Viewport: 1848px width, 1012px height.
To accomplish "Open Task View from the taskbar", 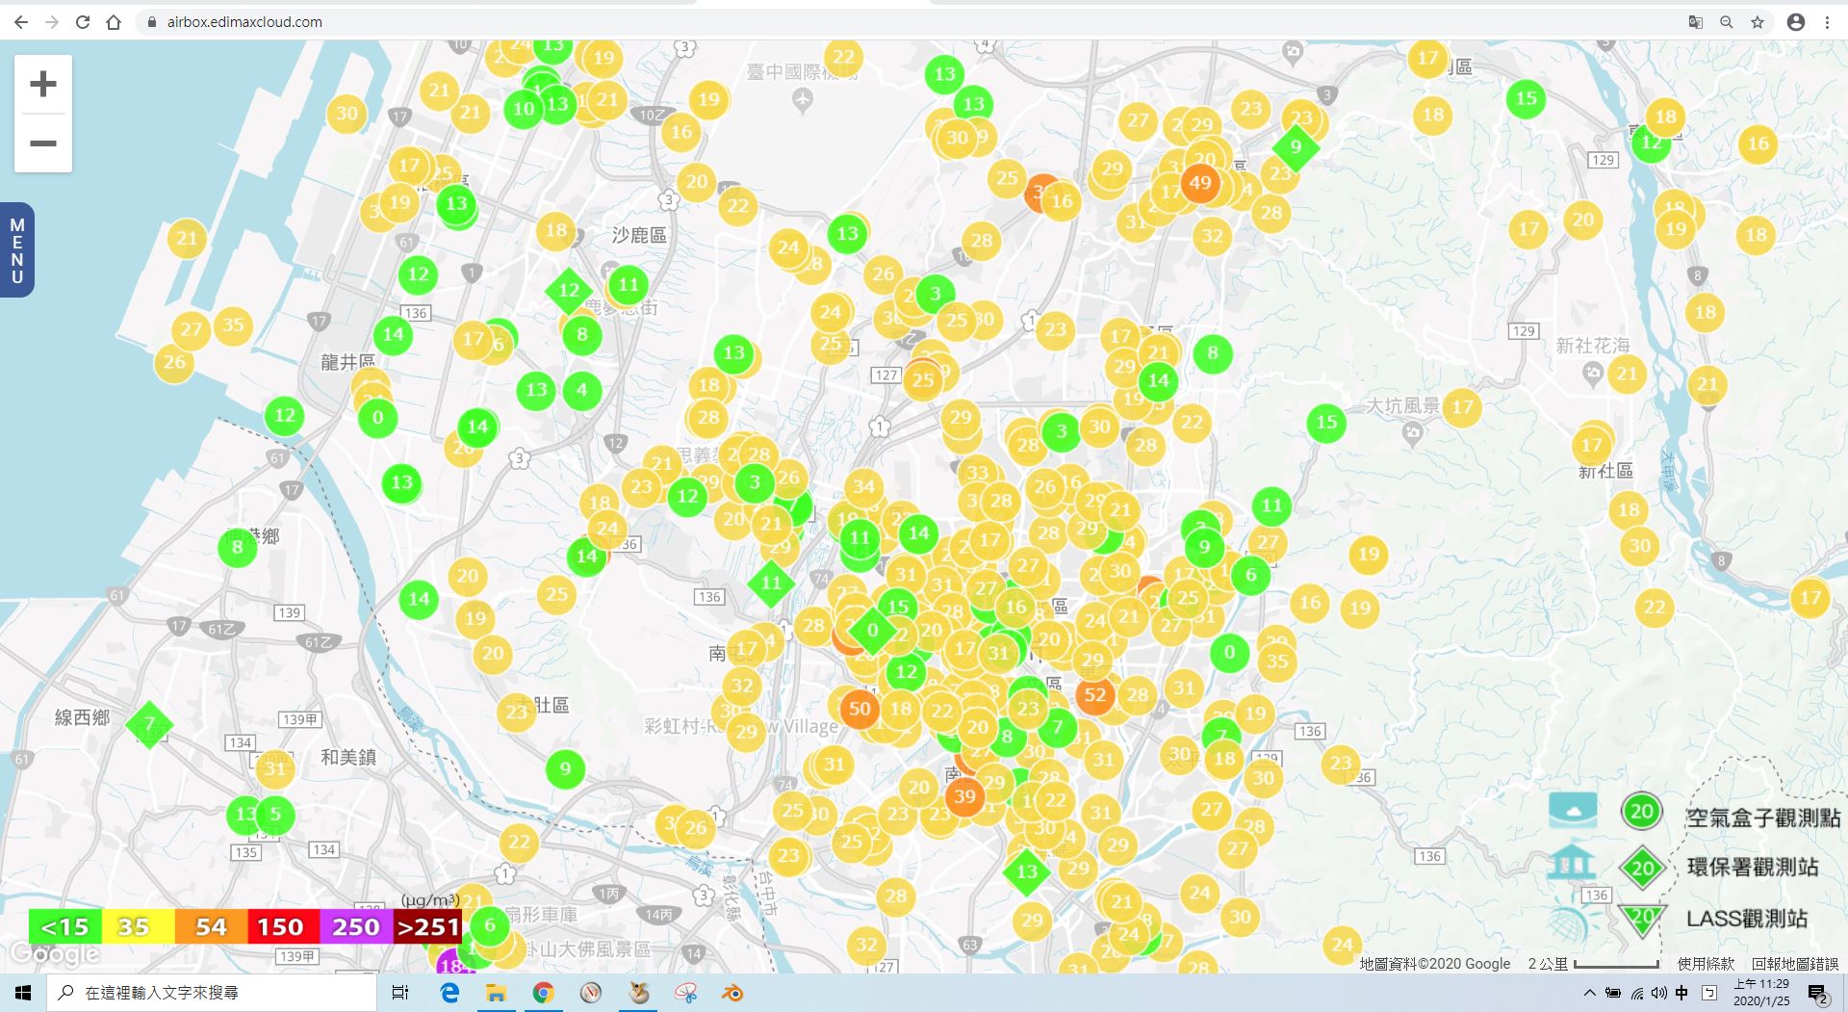I will (x=400, y=993).
